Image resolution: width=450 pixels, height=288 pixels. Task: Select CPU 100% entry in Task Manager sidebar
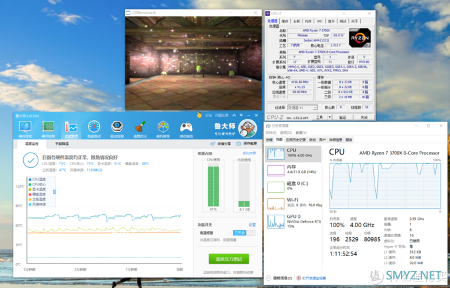pyautogui.click(x=293, y=154)
